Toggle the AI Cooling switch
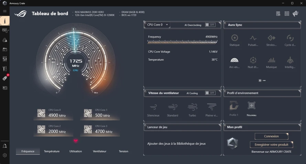 click(x=210, y=93)
